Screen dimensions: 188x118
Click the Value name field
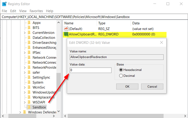(117, 57)
